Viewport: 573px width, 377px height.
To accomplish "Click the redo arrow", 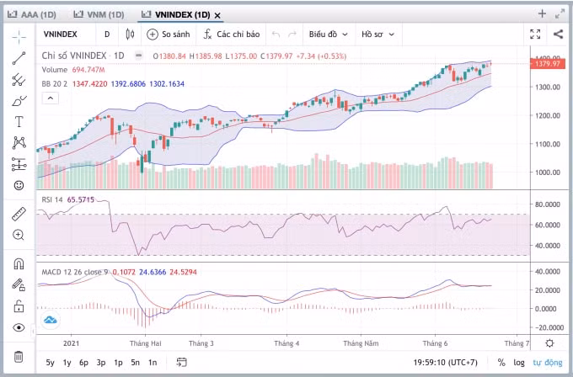I will [x=292, y=35].
